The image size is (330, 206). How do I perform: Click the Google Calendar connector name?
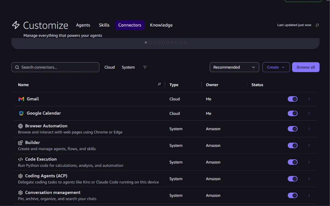coord(44,113)
